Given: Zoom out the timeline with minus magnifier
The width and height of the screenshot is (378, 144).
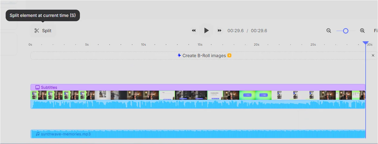Looking at the screenshot, I should click(329, 31).
